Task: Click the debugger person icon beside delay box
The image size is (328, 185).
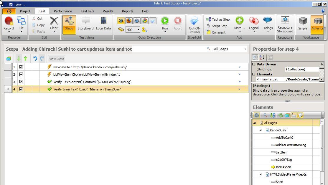Action: coord(144,30)
